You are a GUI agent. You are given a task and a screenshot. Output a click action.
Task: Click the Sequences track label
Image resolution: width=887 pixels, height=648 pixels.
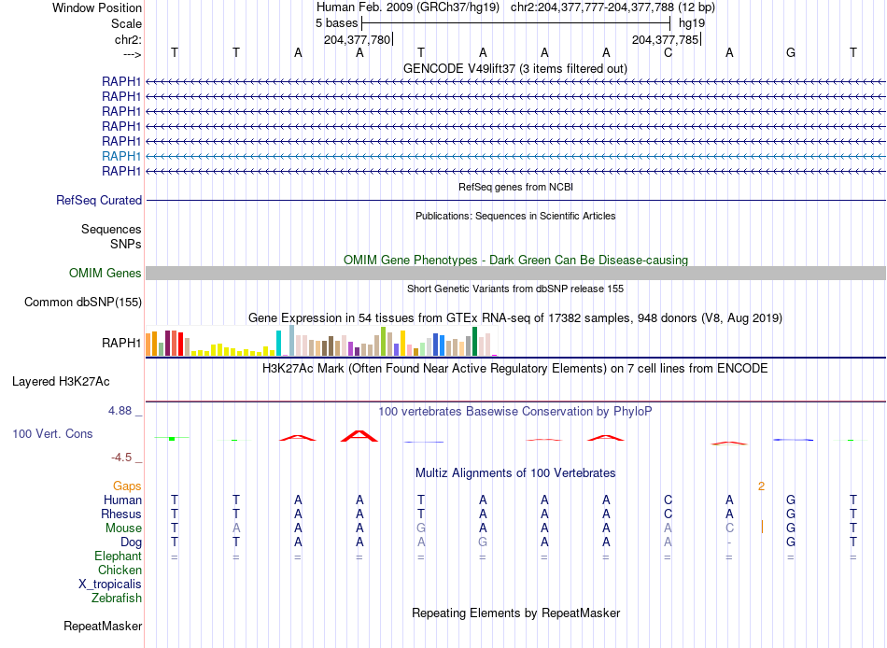[x=111, y=229]
